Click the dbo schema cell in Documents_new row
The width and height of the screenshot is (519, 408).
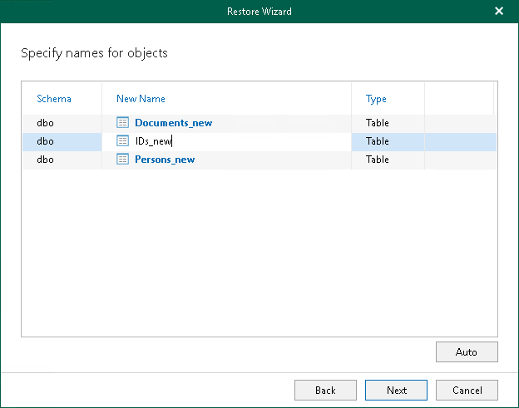[46, 123]
